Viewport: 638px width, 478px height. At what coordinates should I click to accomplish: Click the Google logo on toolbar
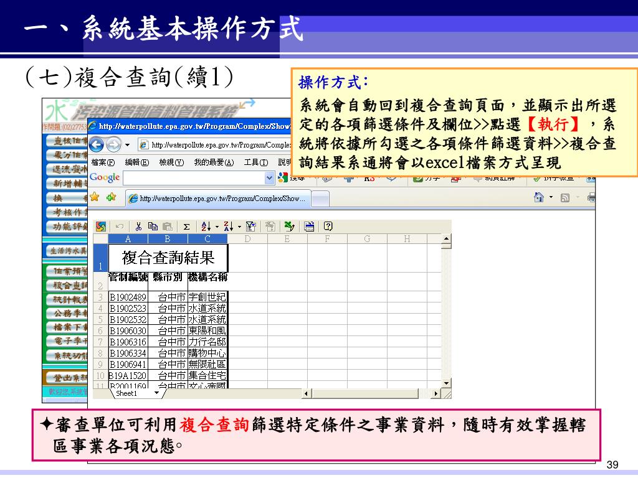tap(105, 177)
